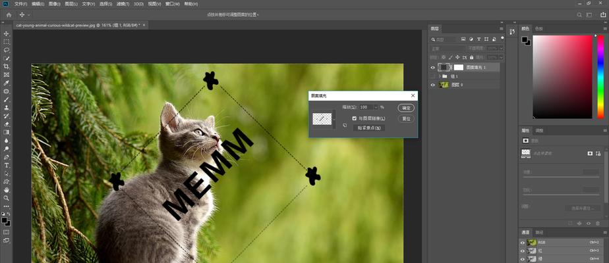Select the Eraser tool

coord(6,124)
